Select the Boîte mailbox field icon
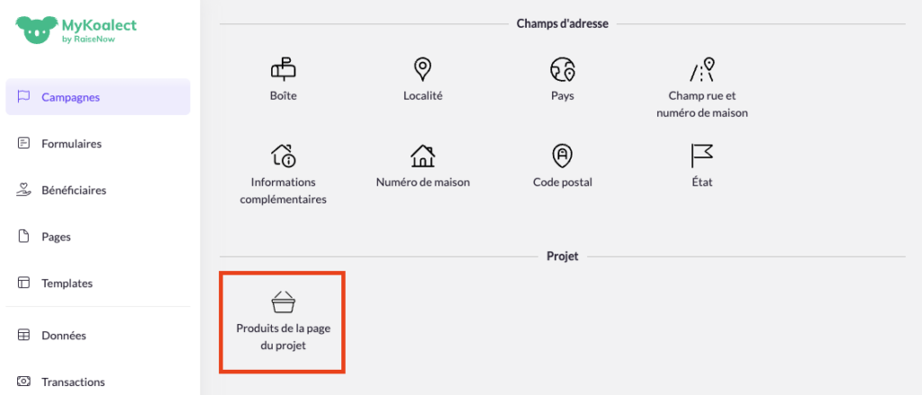This screenshot has height=395, width=922. pos(283,68)
